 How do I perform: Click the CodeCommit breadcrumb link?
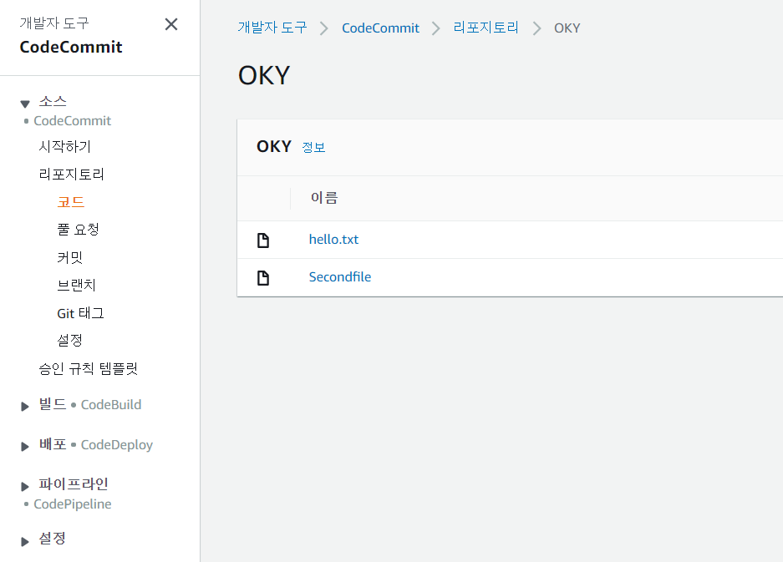pyautogui.click(x=380, y=28)
